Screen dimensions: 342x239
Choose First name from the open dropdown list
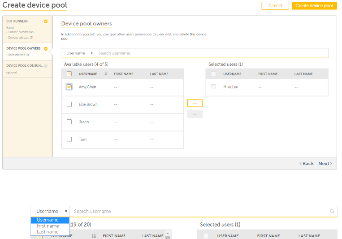point(48,226)
